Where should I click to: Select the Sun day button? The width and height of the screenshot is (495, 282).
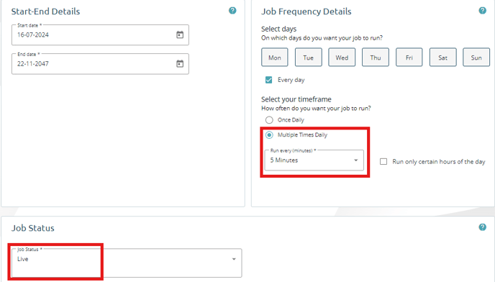click(x=476, y=58)
